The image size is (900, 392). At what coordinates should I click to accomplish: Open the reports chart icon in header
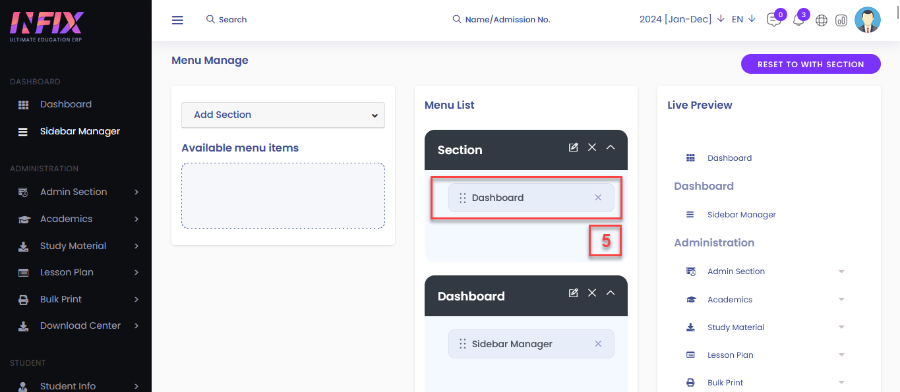click(841, 20)
